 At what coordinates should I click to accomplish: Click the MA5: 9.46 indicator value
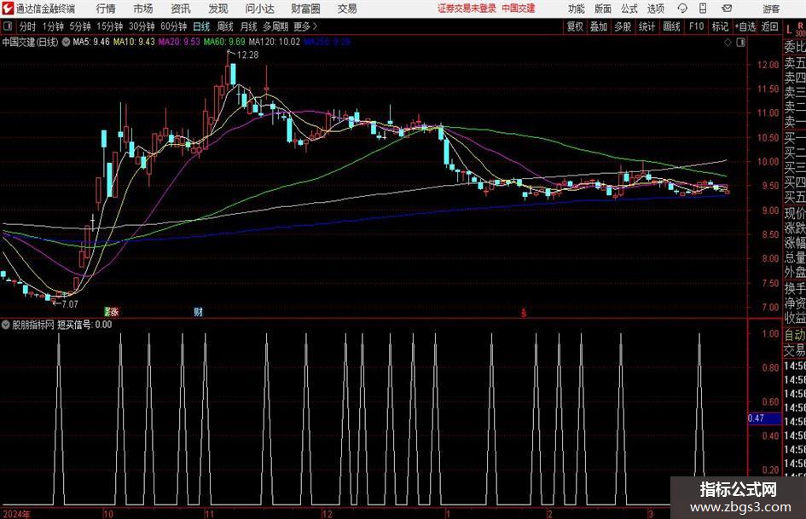(x=91, y=42)
